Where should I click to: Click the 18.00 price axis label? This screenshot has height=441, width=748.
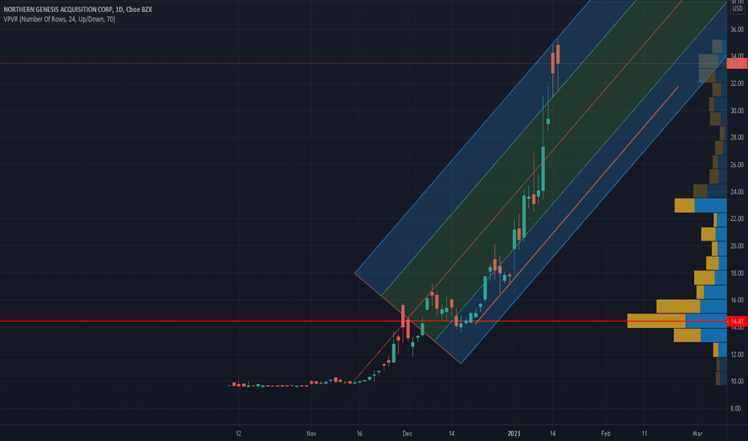click(x=737, y=273)
